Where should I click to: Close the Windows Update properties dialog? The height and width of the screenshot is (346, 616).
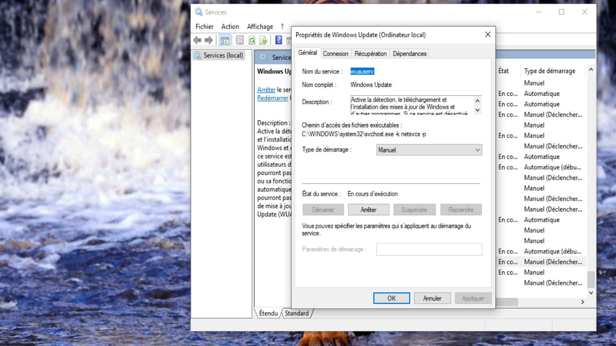pos(487,35)
